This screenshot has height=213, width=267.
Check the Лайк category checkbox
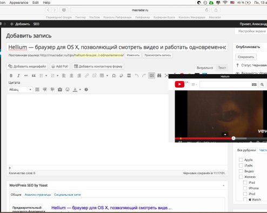[x=241, y=165]
